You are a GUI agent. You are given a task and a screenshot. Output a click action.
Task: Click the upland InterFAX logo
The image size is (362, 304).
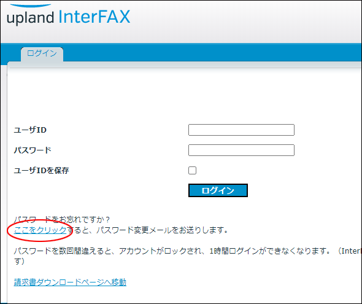coord(69,15)
